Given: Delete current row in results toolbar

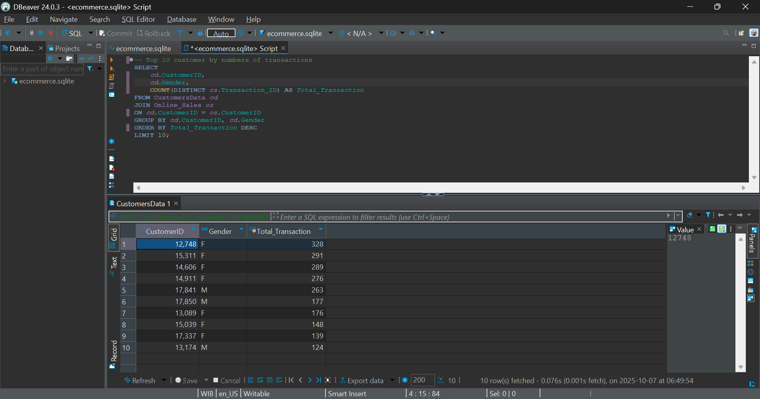Looking at the screenshot, I should [279, 380].
